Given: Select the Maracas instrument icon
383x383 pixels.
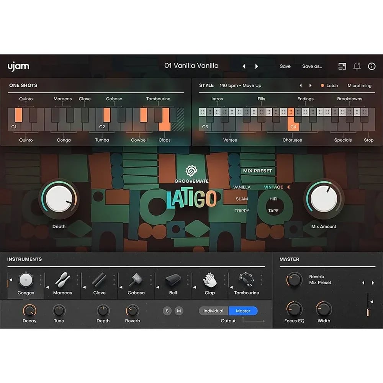Looking at the screenshot, I should coord(62,280).
